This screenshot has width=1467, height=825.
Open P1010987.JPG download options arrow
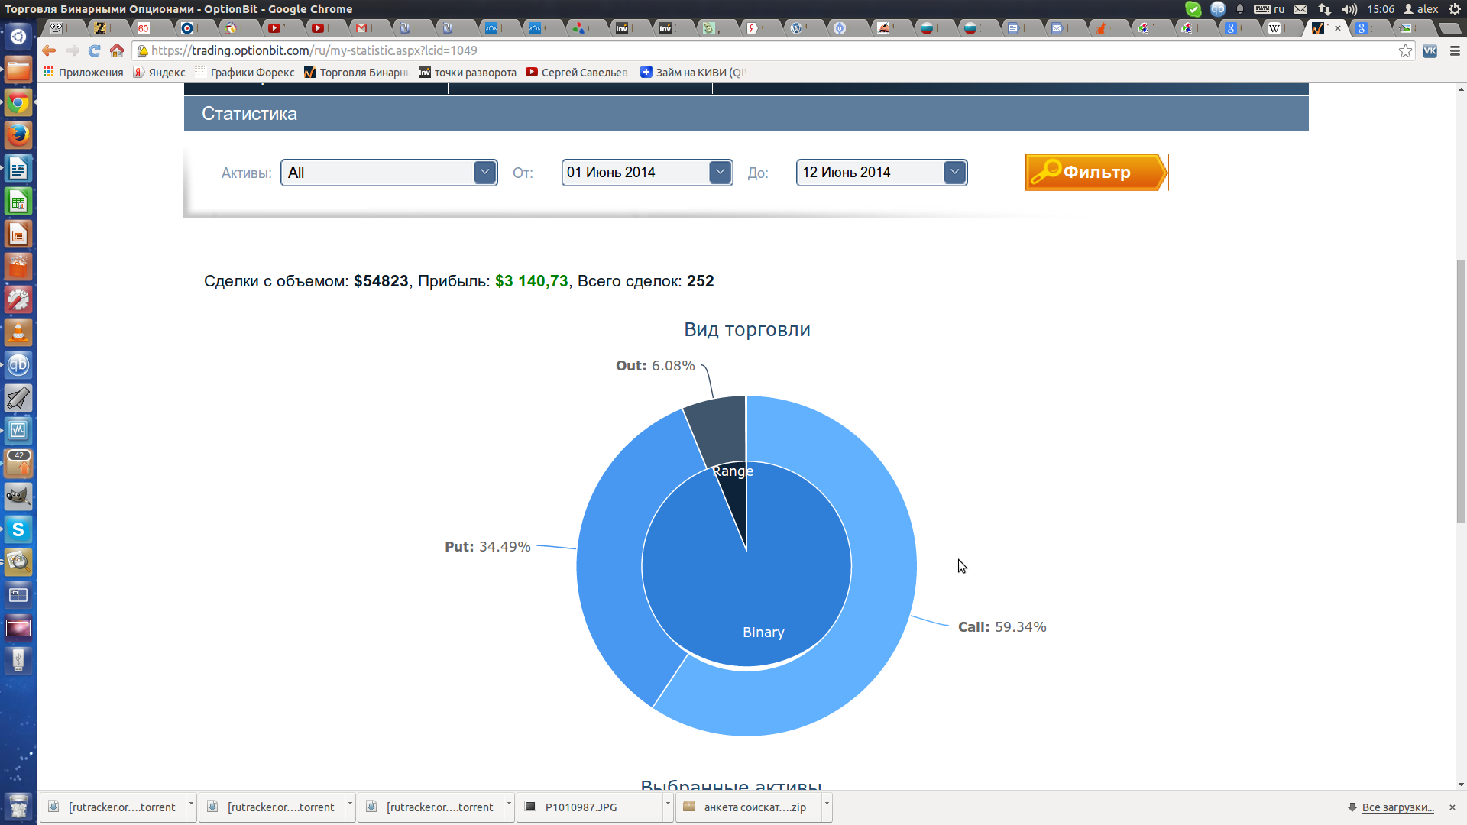[x=668, y=804]
